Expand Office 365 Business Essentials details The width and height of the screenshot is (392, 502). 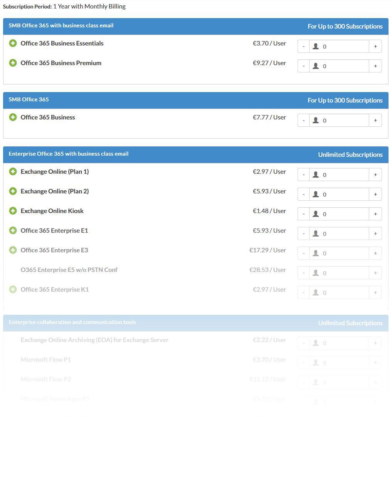point(13,43)
